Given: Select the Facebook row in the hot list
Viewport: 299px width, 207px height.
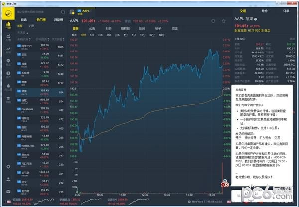Looking at the screenshot, I should tap(40, 110).
